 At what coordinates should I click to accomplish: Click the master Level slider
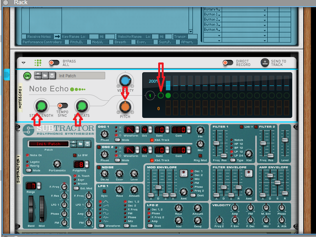coord(285,140)
